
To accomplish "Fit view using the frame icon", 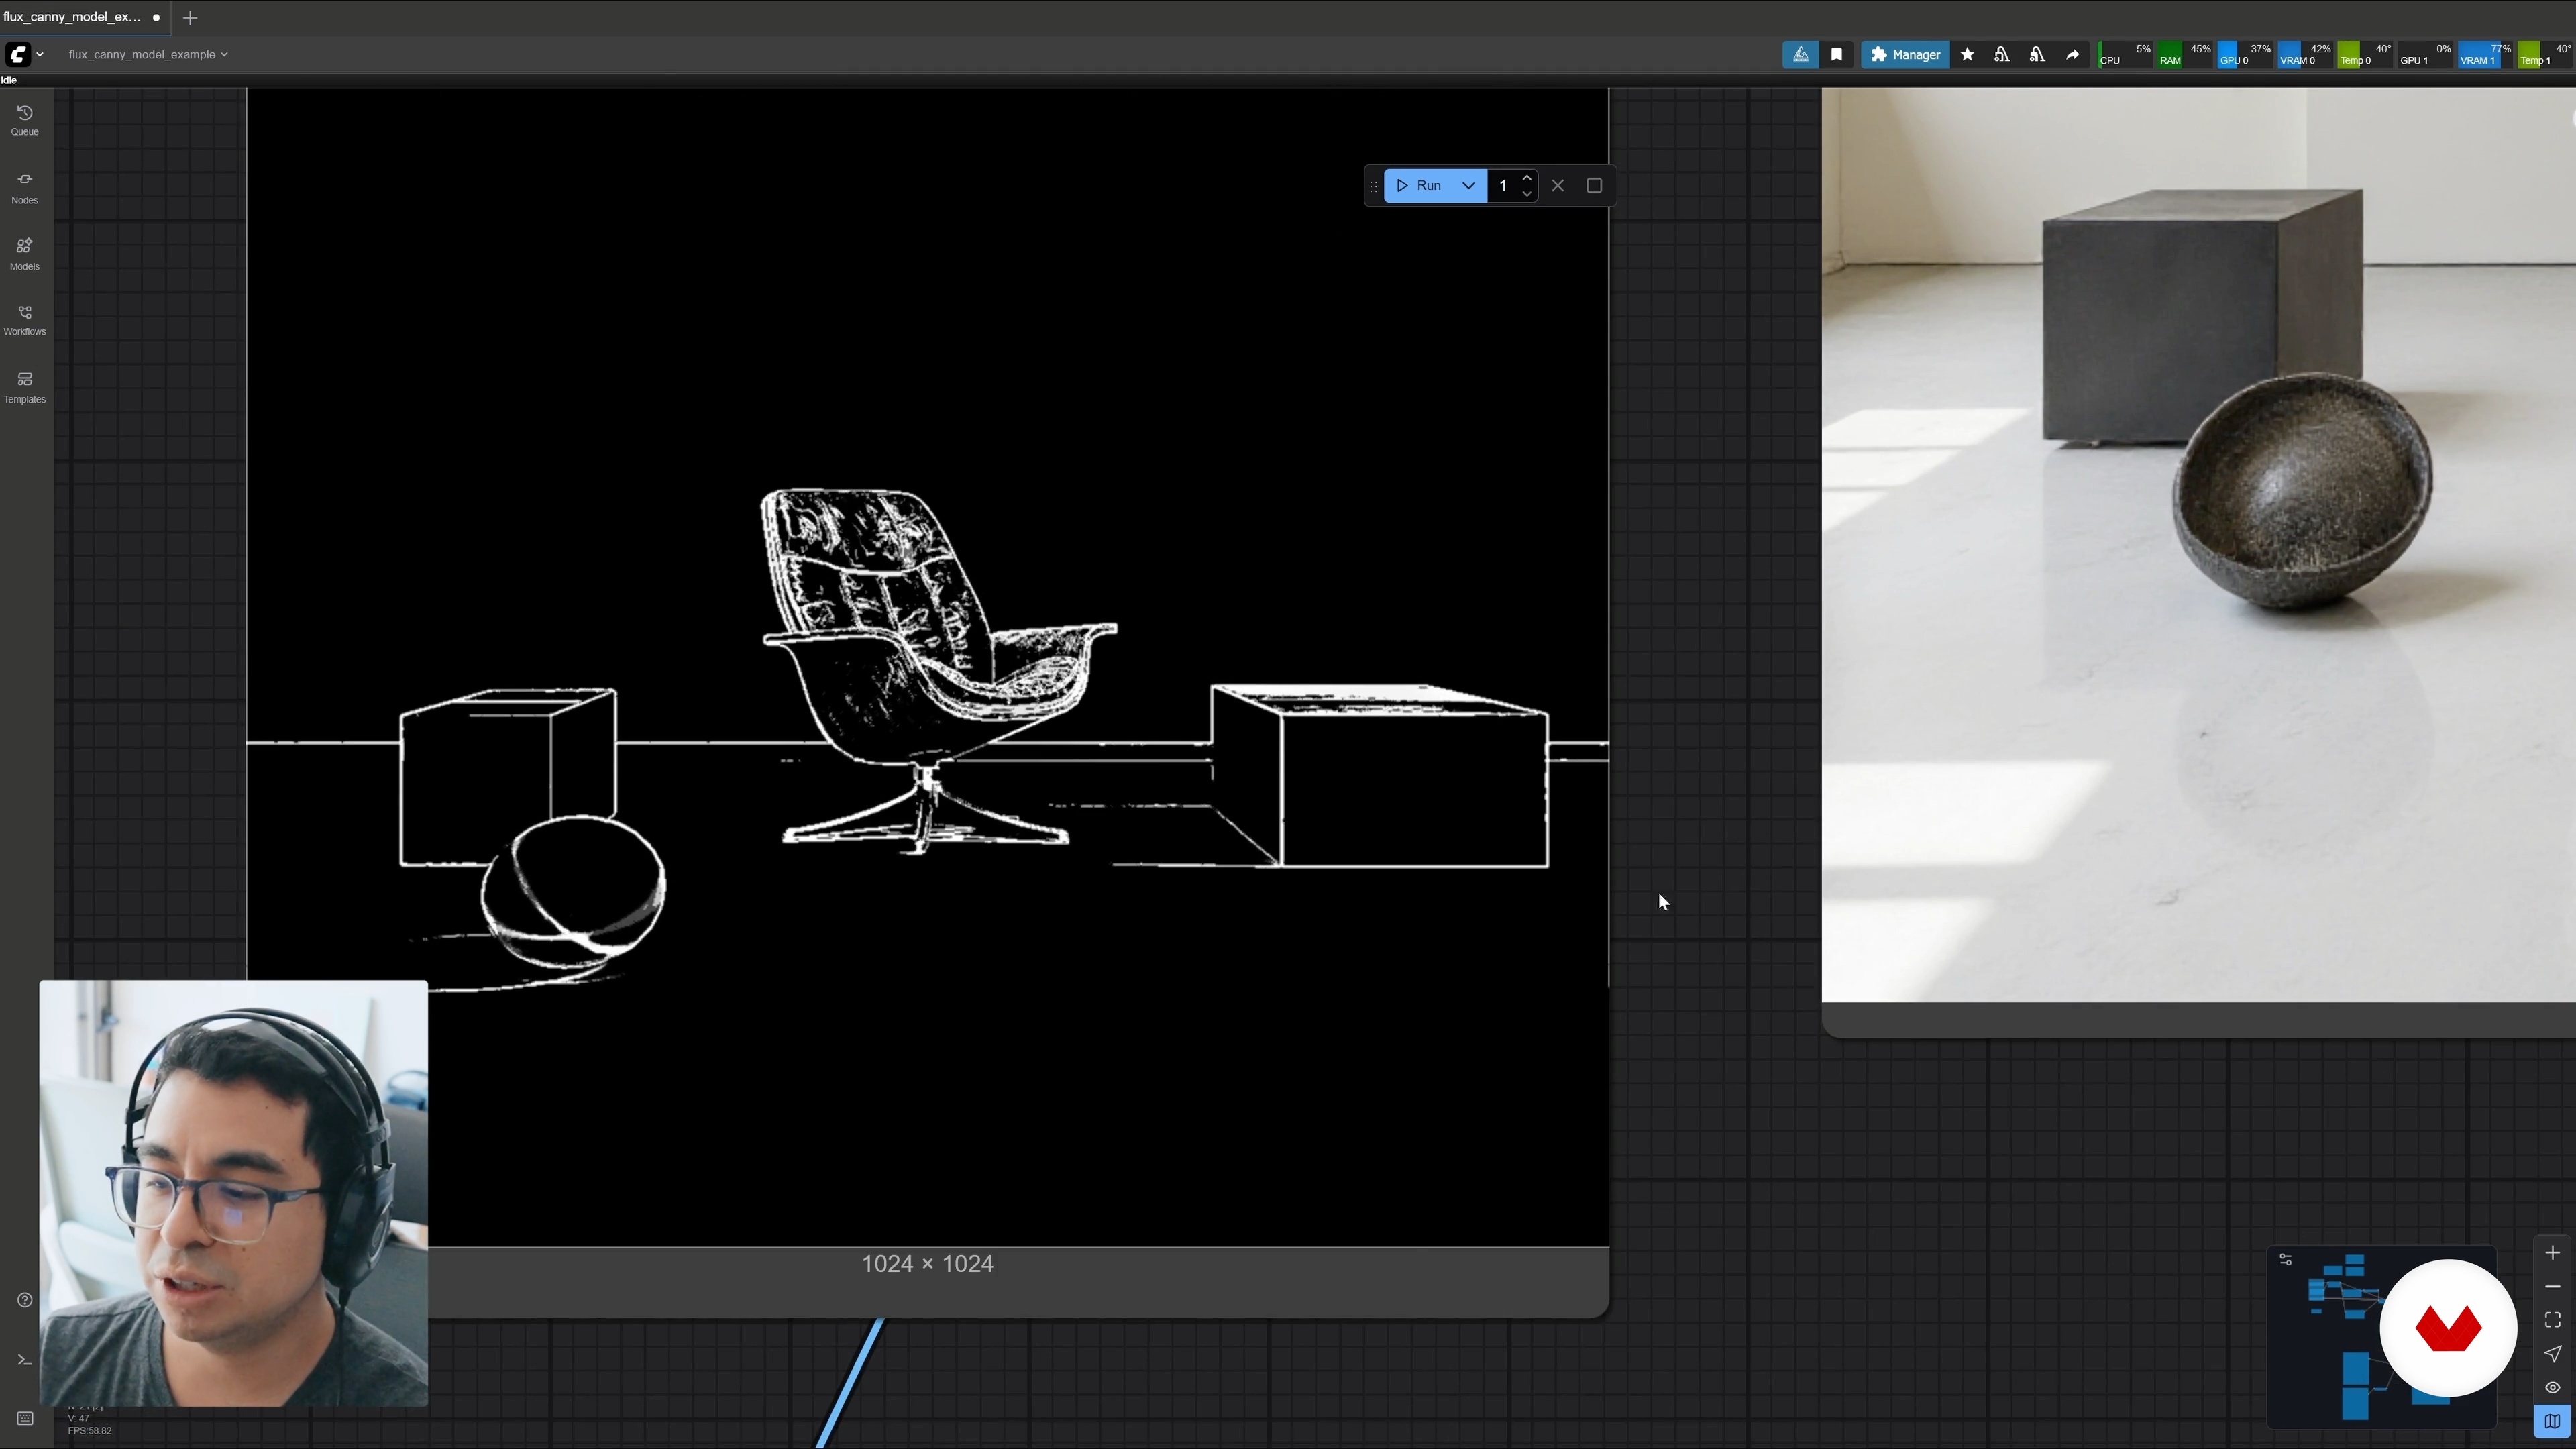I will tap(2552, 1320).
